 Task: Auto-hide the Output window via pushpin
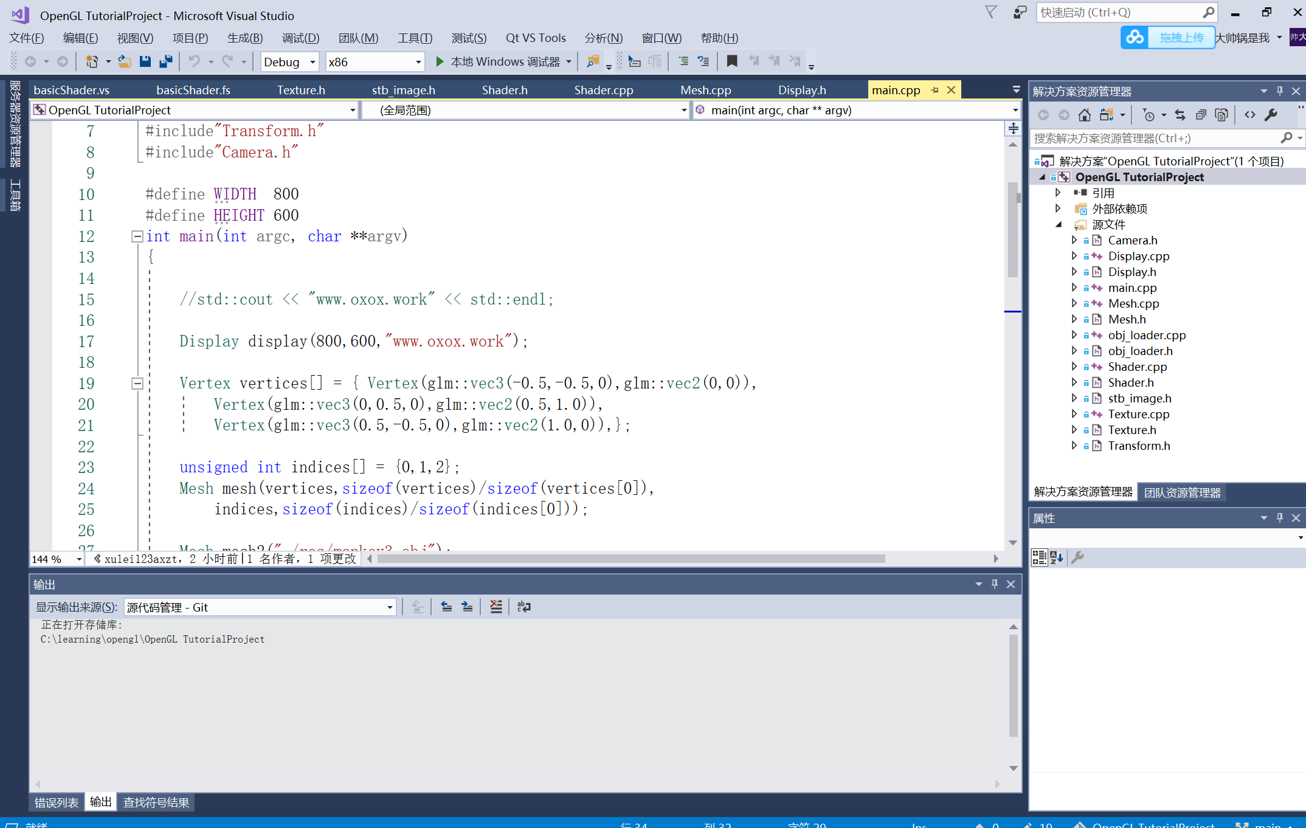click(995, 584)
